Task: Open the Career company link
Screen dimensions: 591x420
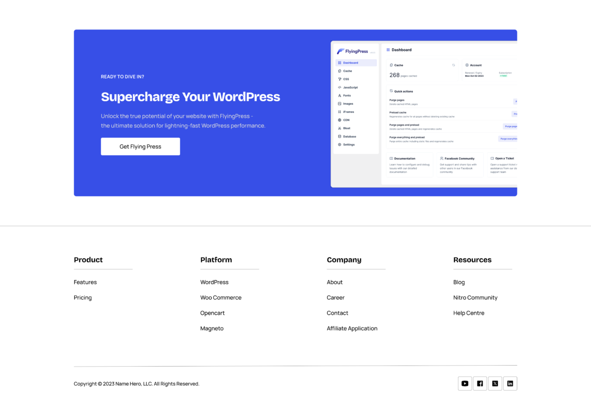Action: click(x=336, y=297)
